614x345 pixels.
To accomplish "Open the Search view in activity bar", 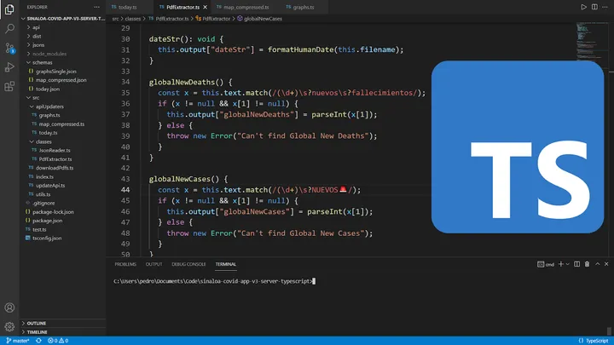I will [9, 28].
